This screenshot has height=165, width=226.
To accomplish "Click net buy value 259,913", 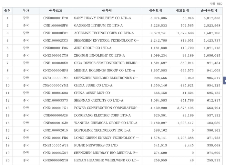I will [x=214, y=160].
